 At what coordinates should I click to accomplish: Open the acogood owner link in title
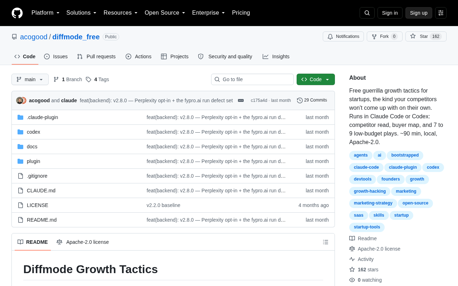tap(34, 37)
